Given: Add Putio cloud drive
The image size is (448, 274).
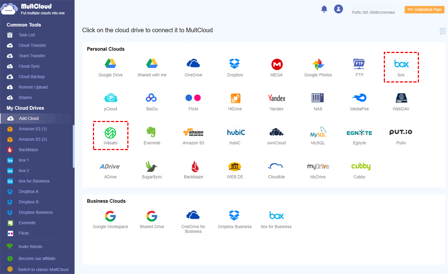Looking at the screenshot, I should [x=401, y=136].
